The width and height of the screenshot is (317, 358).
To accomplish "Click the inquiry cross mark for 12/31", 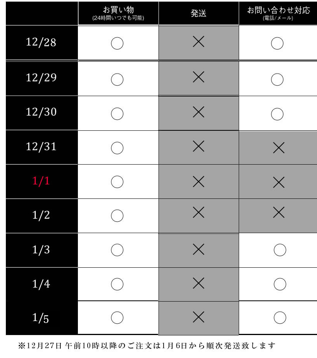I will coord(279,147).
